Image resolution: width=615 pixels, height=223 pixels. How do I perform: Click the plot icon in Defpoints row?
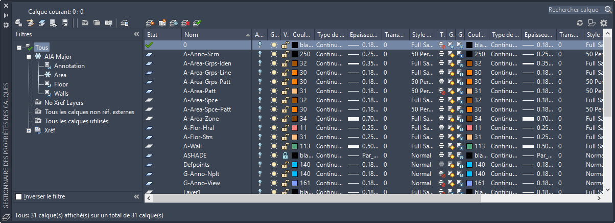click(x=442, y=165)
